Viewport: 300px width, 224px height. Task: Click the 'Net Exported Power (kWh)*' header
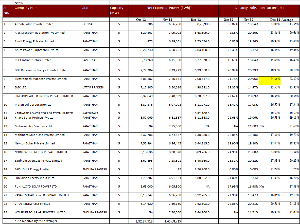tap(169, 11)
